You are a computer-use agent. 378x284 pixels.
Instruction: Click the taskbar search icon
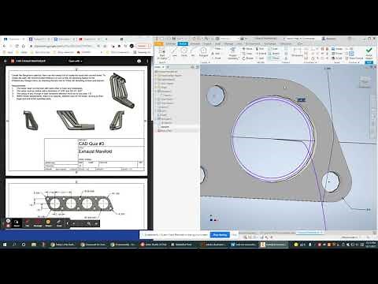tap(14, 245)
